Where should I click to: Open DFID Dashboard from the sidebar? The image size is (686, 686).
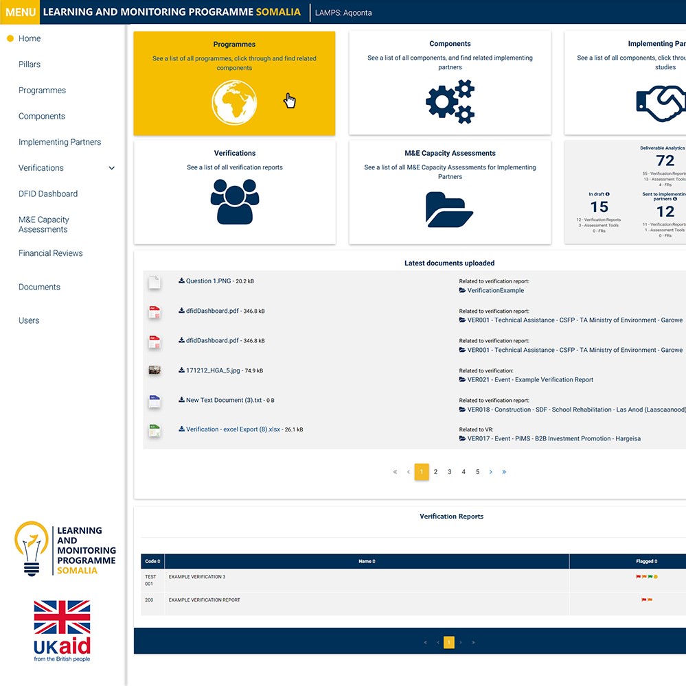point(48,194)
